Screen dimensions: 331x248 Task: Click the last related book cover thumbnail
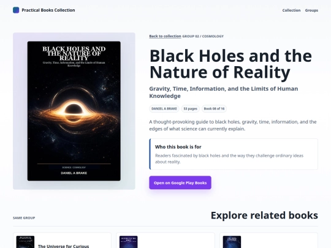tap(232, 242)
